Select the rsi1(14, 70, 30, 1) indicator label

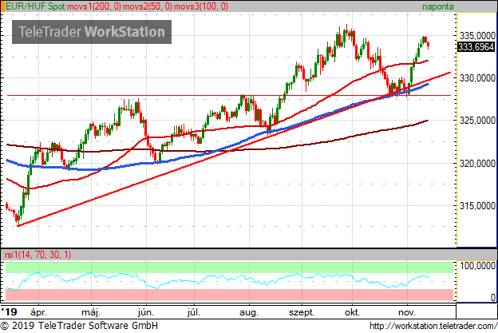(38, 255)
